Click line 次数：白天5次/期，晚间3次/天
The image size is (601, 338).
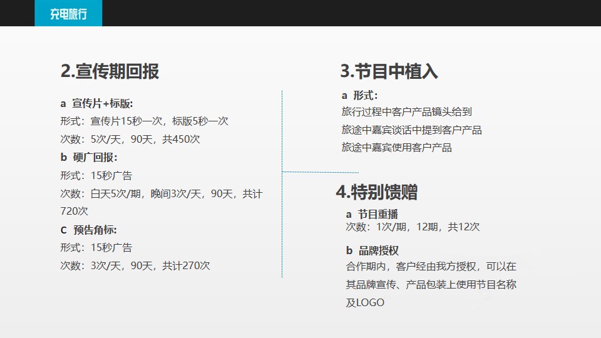[x=162, y=193]
